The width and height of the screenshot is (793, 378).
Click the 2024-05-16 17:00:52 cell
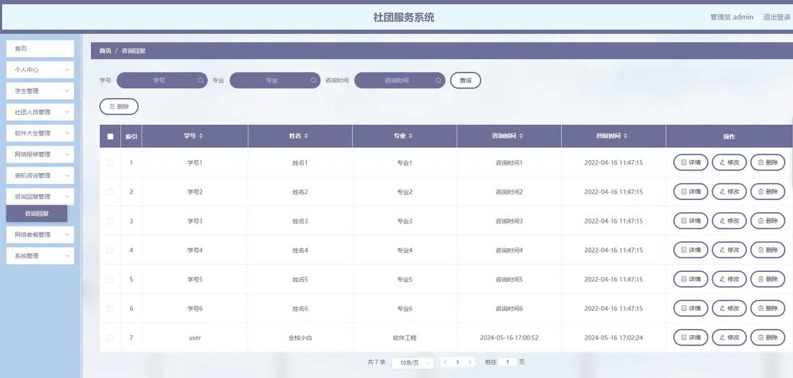pyautogui.click(x=508, y=338)
